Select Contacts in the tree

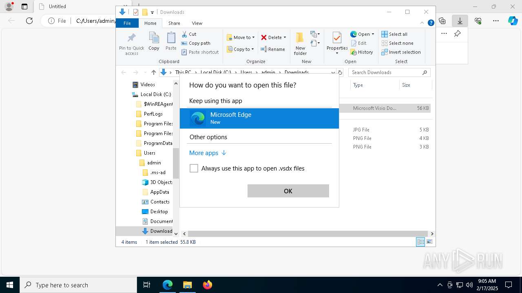pos(155,202)
